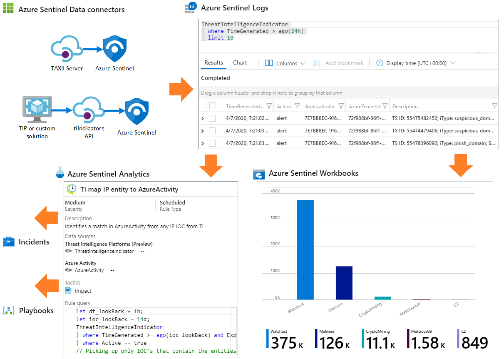Check the checkbox on the first result row
This screenshot has height=359, width=504.
(x=214, y=118)
